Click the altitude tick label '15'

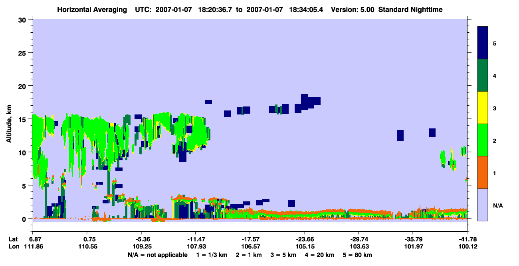pyautogui.click(x=23, y=119)
